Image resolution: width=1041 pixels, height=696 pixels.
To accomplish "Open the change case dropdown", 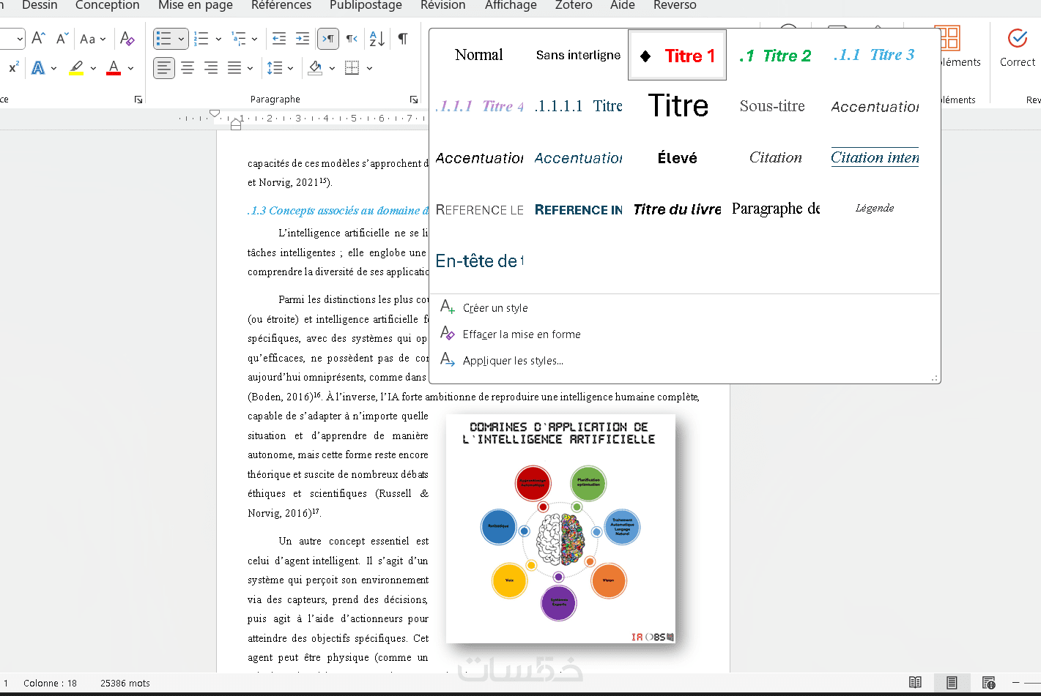I will 93,39.
